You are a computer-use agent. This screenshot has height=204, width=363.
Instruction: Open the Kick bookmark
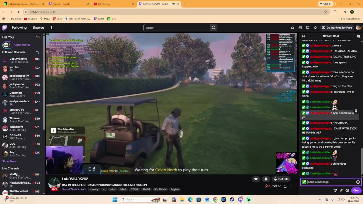point(111,19)
